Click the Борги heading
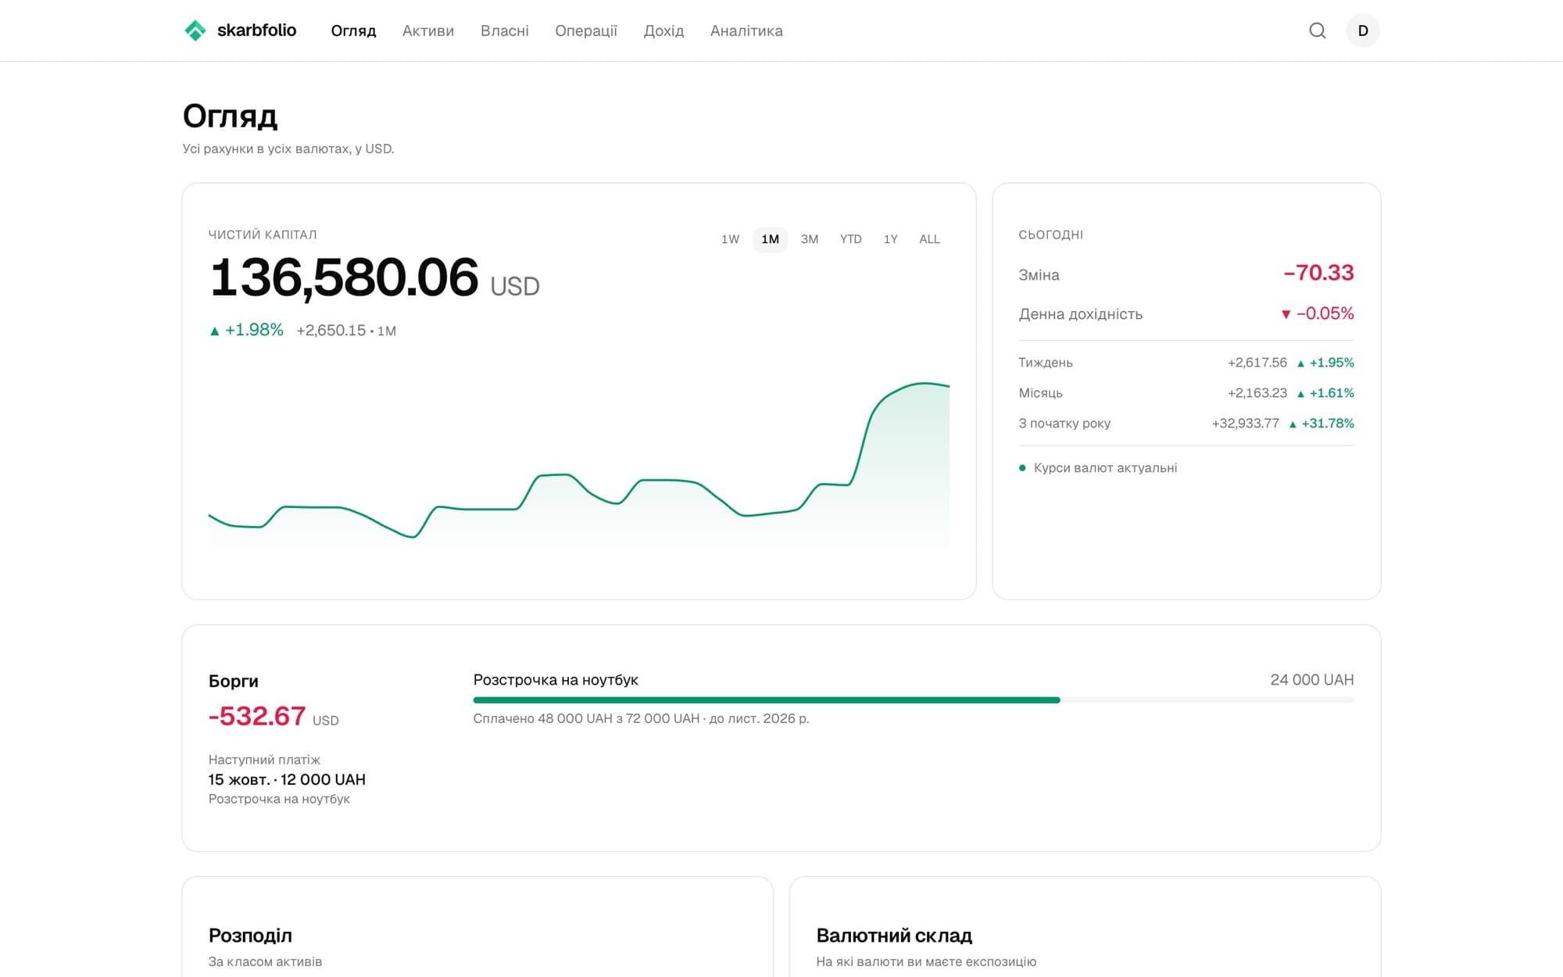 234,681
